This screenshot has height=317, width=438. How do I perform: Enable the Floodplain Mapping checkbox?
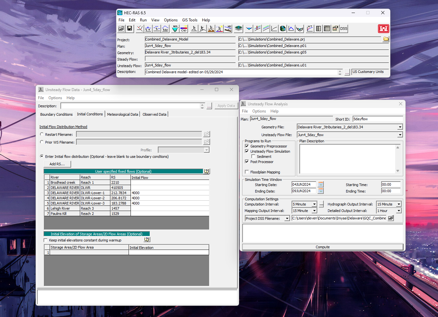point(247,172)
